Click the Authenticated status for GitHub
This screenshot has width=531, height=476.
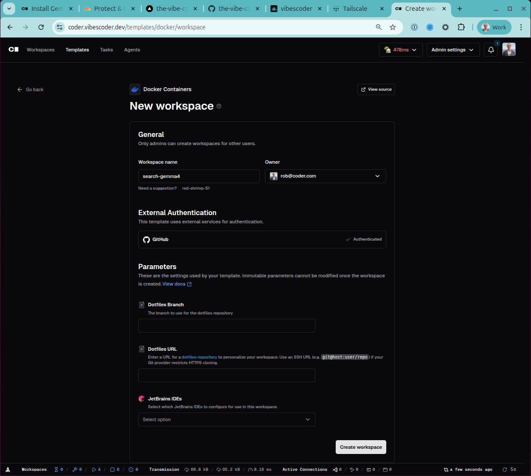coord(363,239)
